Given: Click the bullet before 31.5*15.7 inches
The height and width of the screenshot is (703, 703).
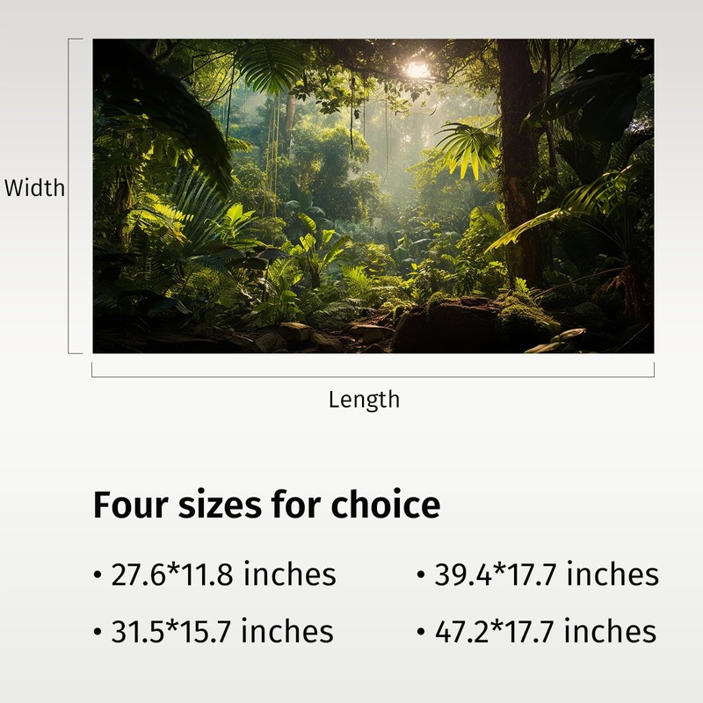Looking at the screenshot, I should tap(98, 633).
